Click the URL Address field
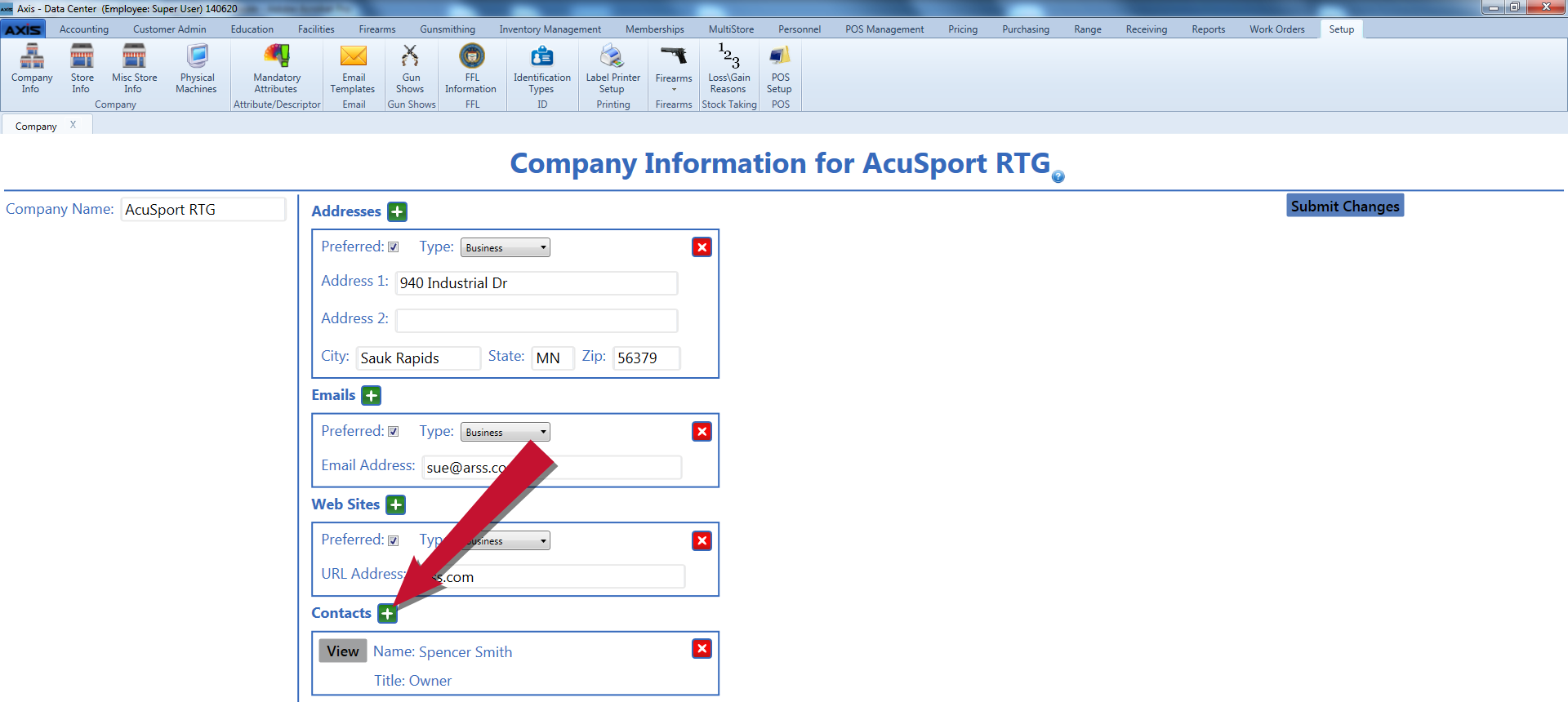1568x702 pixels. 549,577
